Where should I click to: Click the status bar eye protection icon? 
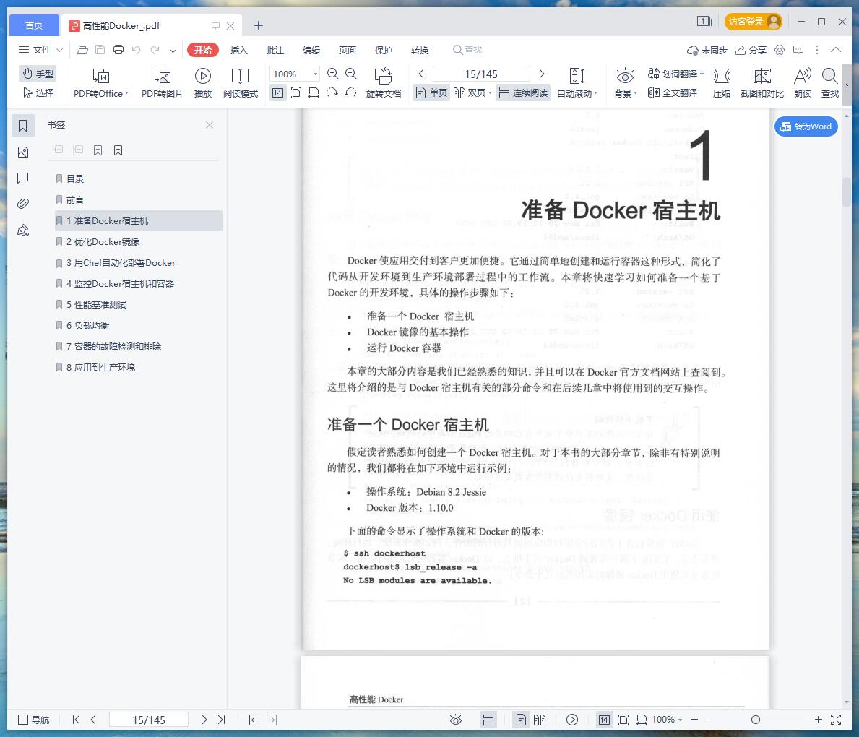point(456,720)
